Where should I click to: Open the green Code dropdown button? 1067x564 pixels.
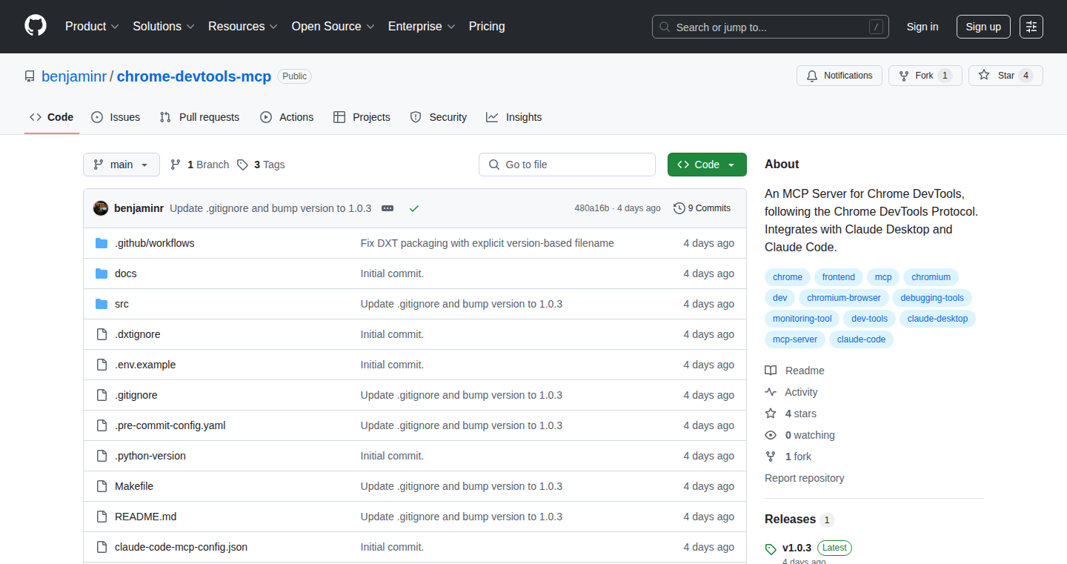(707, 165)
